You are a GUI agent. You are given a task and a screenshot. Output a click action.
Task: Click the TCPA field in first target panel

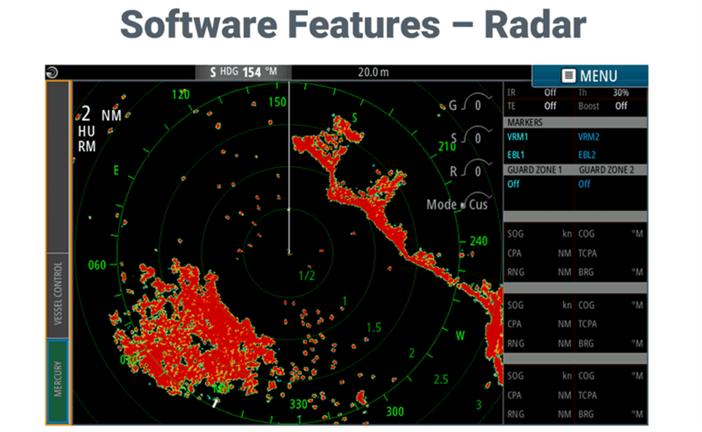click(x=611, y=253)
